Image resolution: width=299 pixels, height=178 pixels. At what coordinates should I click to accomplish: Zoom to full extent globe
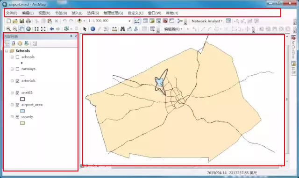pyautogui.click(x=28, y=29)
